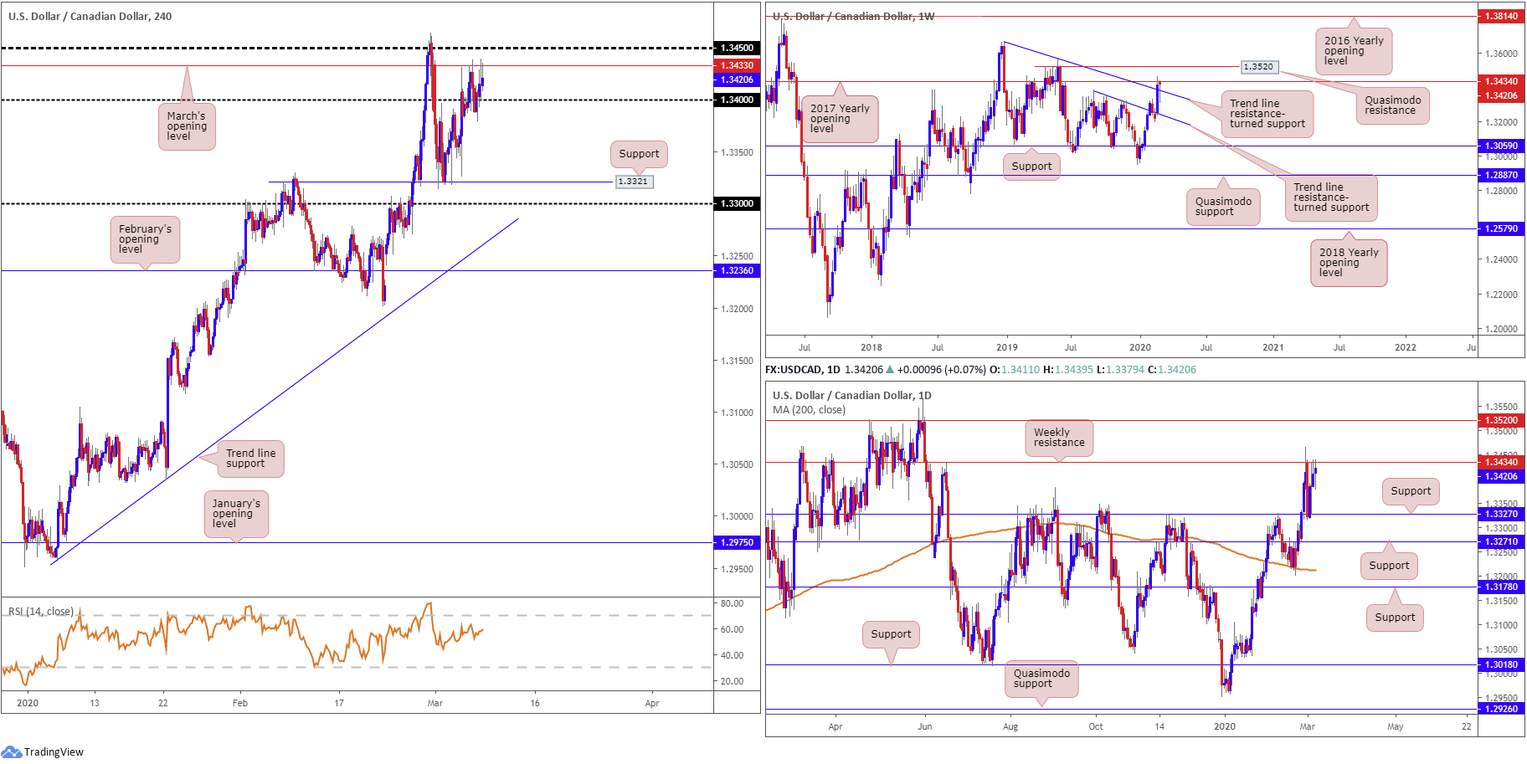This screenshot has width=1527, height=764.
Task: Click the 1.34206 current price tag on 240 chart
Action: (737, 79)
